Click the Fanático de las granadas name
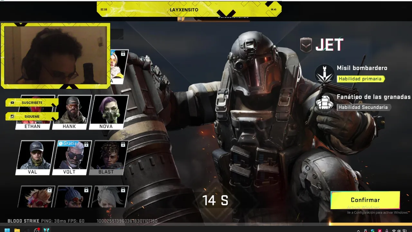The height and width of the screenshot is (232, 412). [x=374, y=97]
